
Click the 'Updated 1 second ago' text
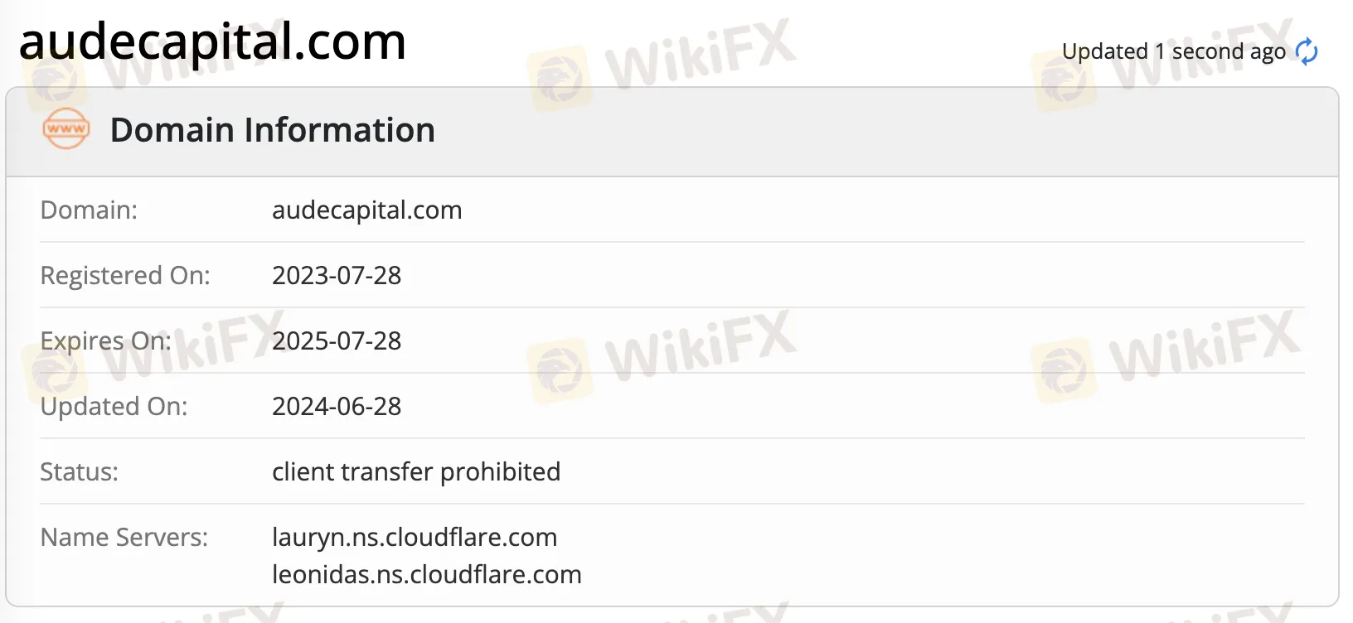[x=1173, y=51]
